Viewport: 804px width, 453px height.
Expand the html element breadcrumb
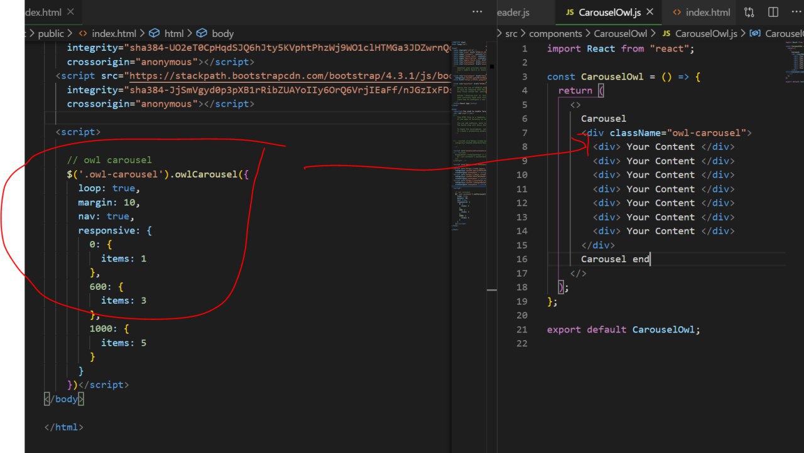[x=173, y=33]
